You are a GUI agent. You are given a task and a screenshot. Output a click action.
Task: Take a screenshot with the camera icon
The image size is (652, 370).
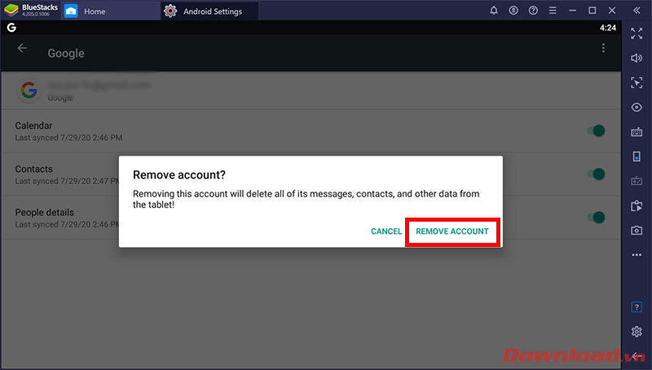coord(637,230)
